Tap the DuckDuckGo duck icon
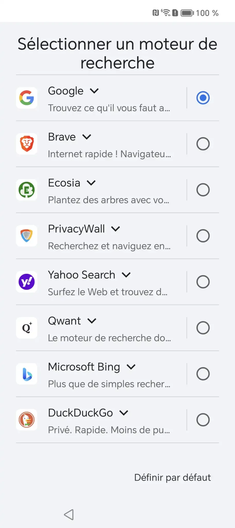 [26, 420]
